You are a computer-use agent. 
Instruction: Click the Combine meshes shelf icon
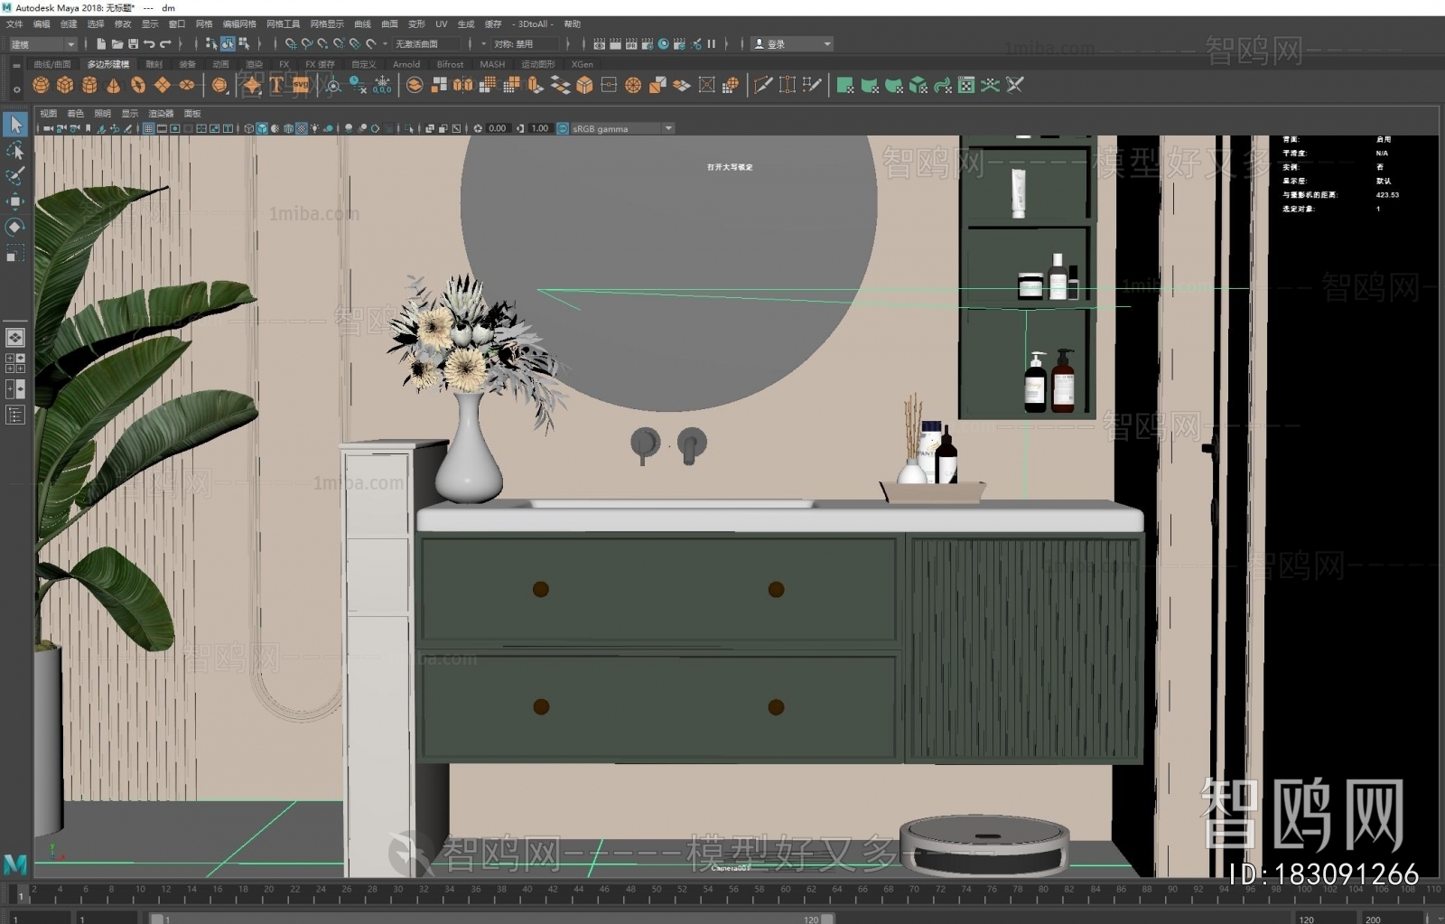[415, 85]
